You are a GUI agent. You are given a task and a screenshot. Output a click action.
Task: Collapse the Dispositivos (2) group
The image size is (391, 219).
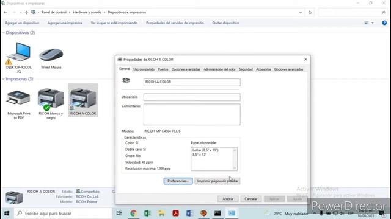pos(4,33)
